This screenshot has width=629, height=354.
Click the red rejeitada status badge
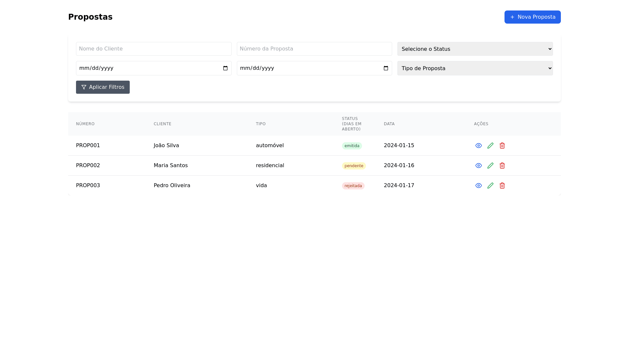pyautogui.click(x=353, y=186)
